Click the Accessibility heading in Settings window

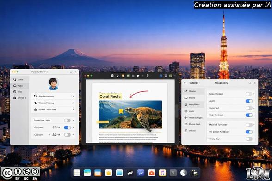pyautogui.click(x=221, y=83)
